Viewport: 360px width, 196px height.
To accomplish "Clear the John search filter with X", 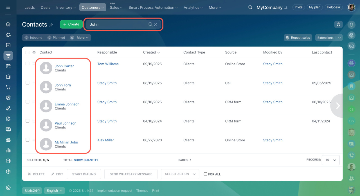I will point(156,24).
